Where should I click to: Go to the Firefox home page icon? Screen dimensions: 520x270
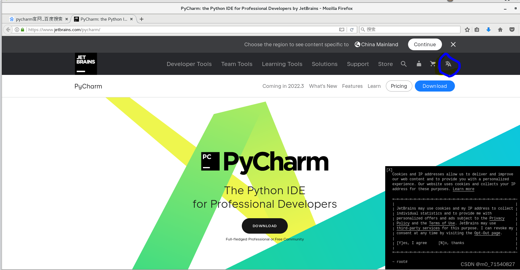(x=500, y=30)
